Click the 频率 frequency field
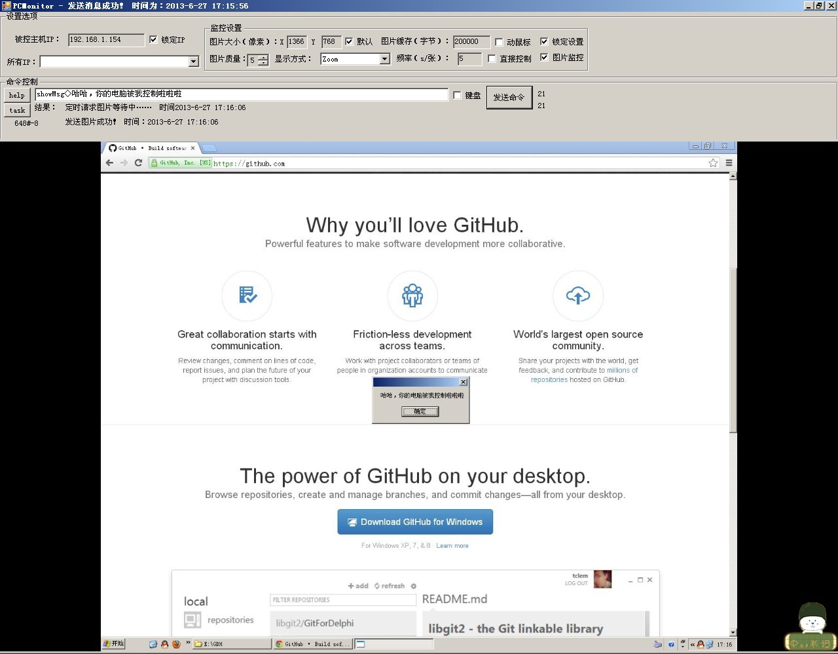Screen dimensions: 838x654 [x=469, y=59]
